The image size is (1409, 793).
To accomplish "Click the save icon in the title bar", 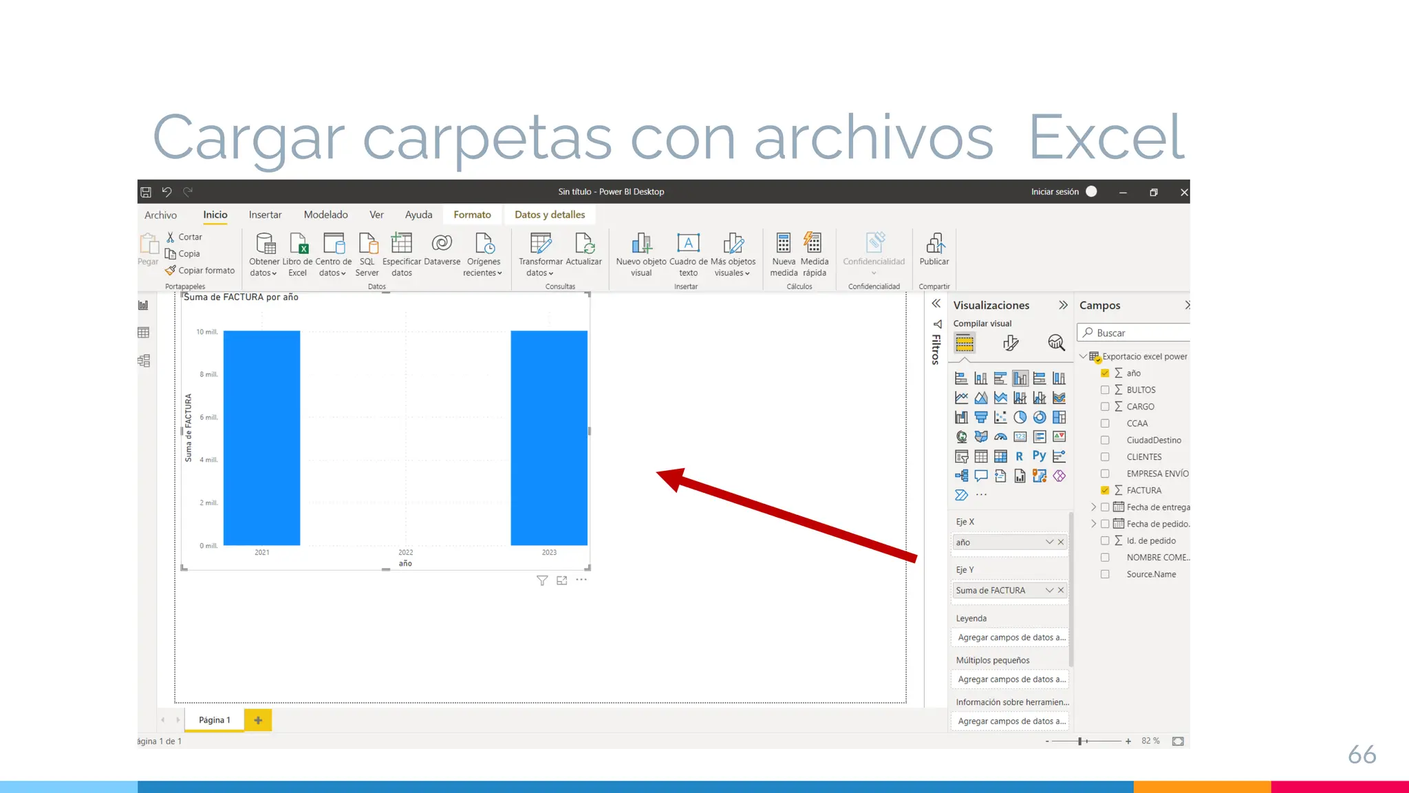I will tap(146, 192).
